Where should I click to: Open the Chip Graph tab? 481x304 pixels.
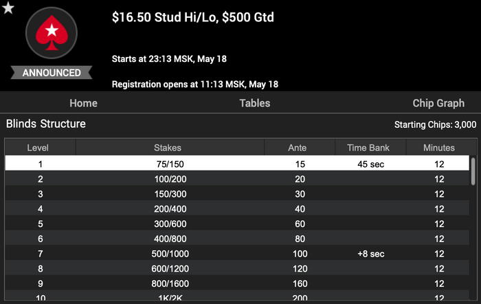(x=438, y=103)
